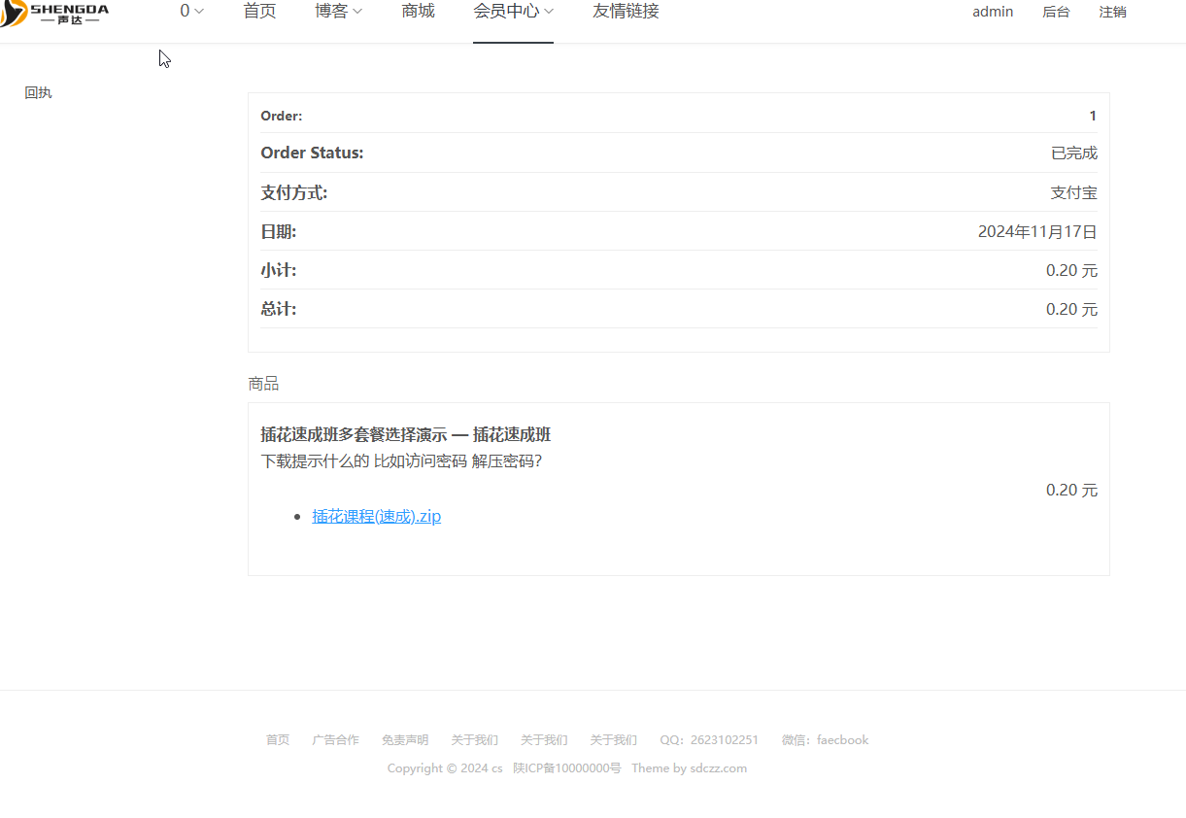Expand the 博客 dropdown menu

coord(338,12)
